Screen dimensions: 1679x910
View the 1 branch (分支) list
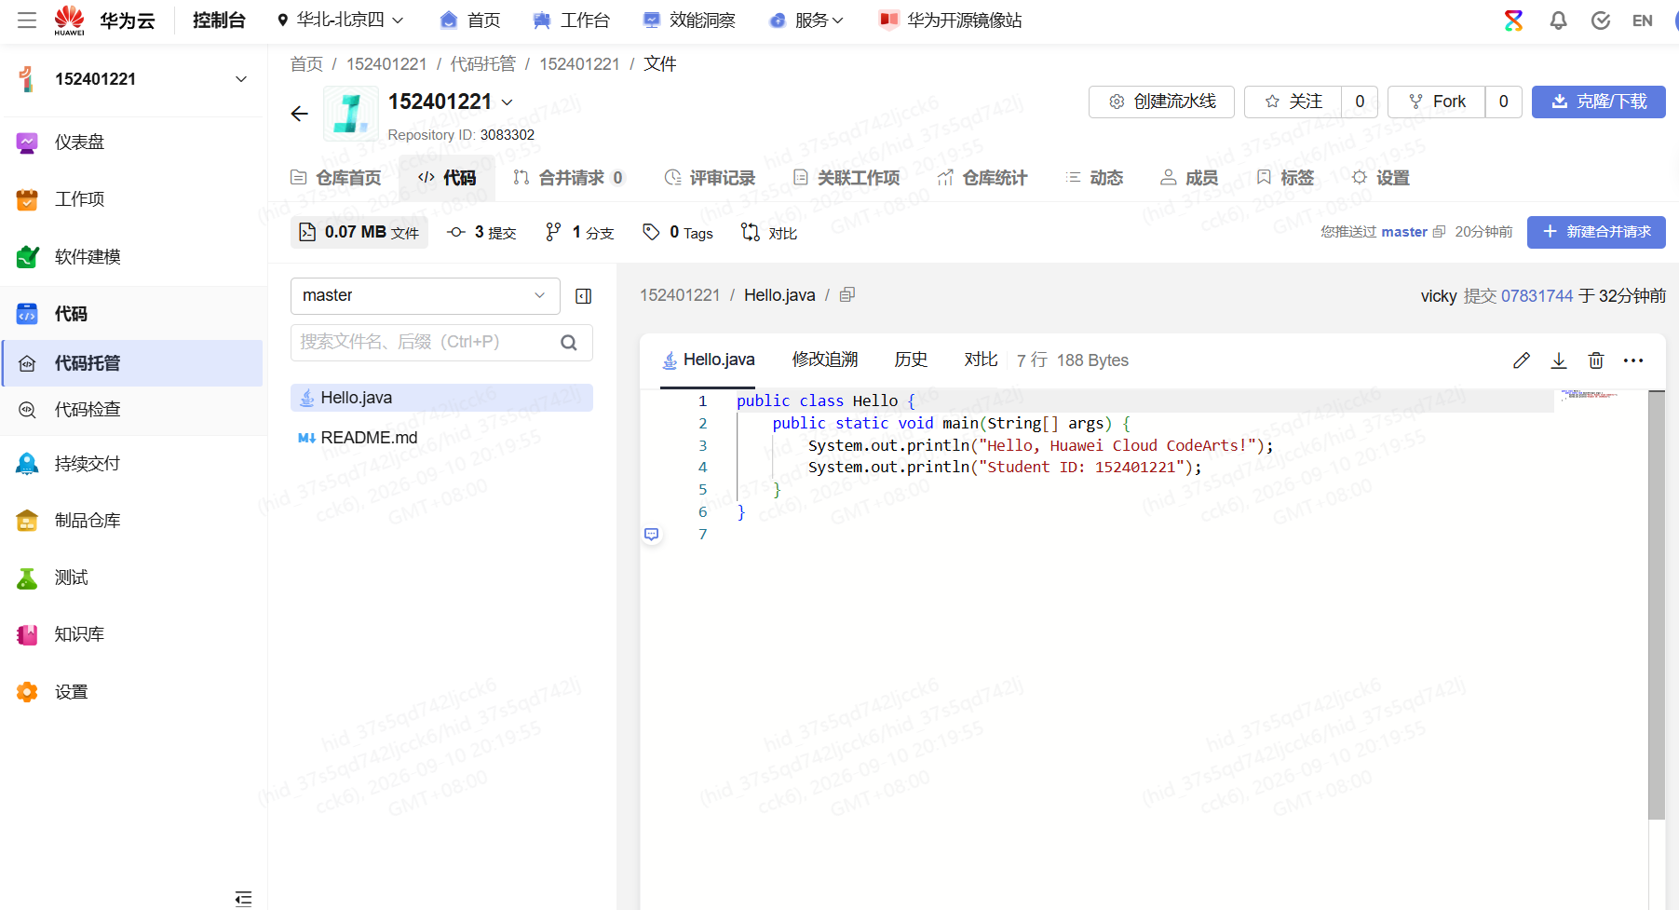[x=579, y=233]
